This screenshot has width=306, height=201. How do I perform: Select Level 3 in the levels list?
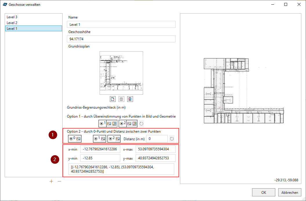pyautogui.click(x=12, y=17)
